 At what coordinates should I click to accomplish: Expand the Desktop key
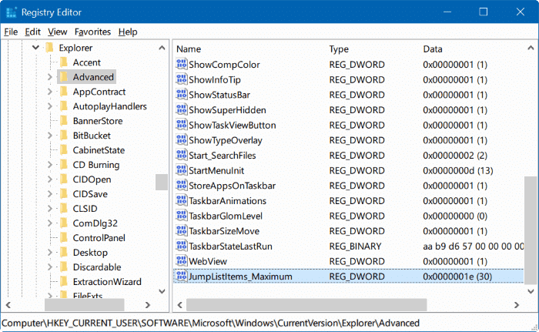point(50,252)
